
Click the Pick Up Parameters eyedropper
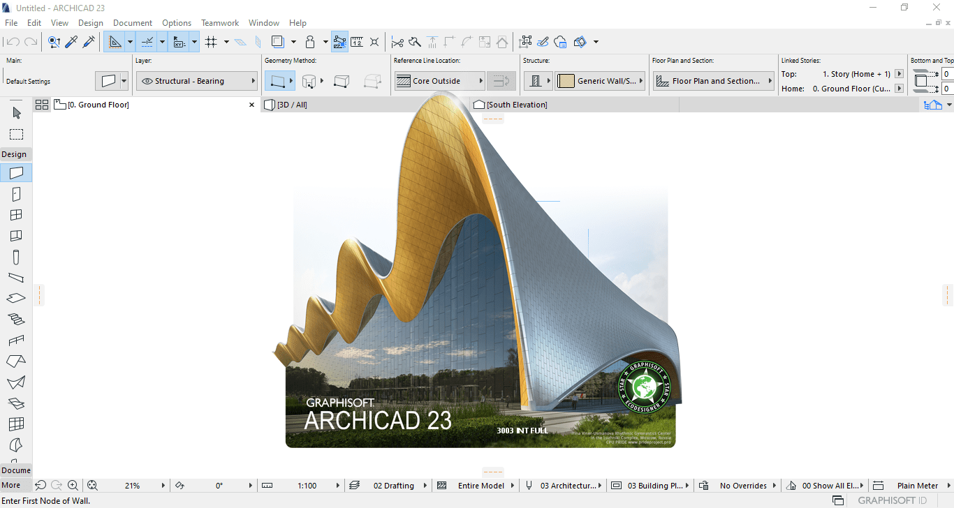71,42
